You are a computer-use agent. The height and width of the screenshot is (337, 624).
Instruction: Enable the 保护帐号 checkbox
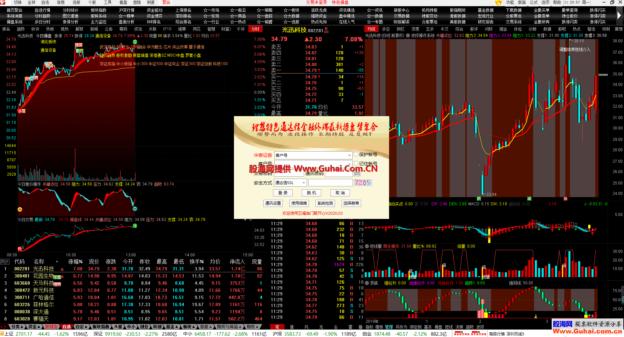click(356, 155)
